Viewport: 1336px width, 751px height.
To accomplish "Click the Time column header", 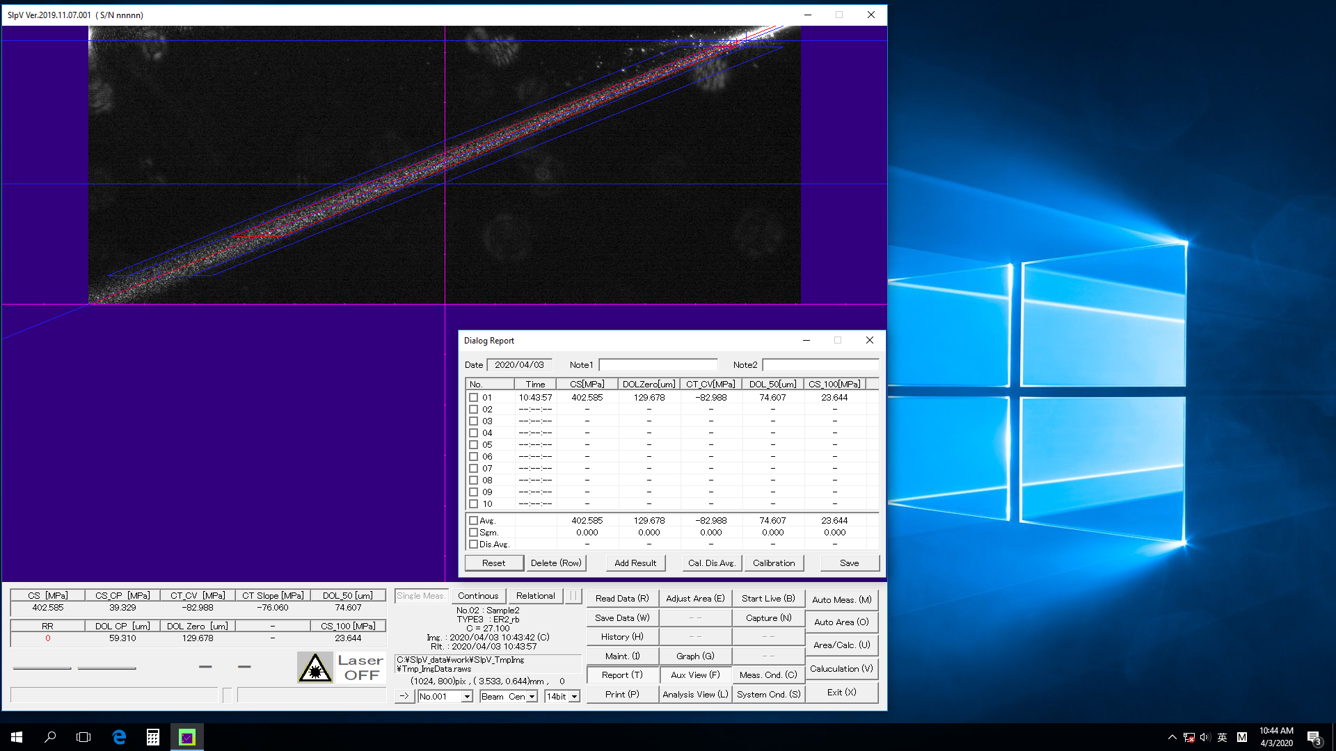I will tap(535, 384).
